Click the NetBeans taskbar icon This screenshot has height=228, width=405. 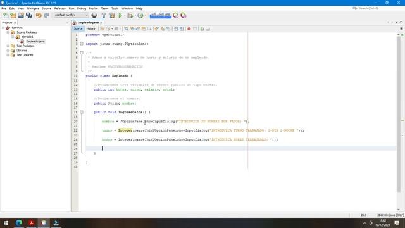[44, 223]
